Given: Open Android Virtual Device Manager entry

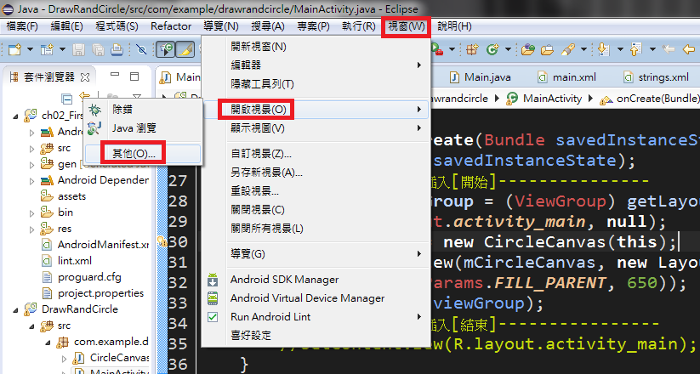Looking at the screenshot, I should click(316, 298).
